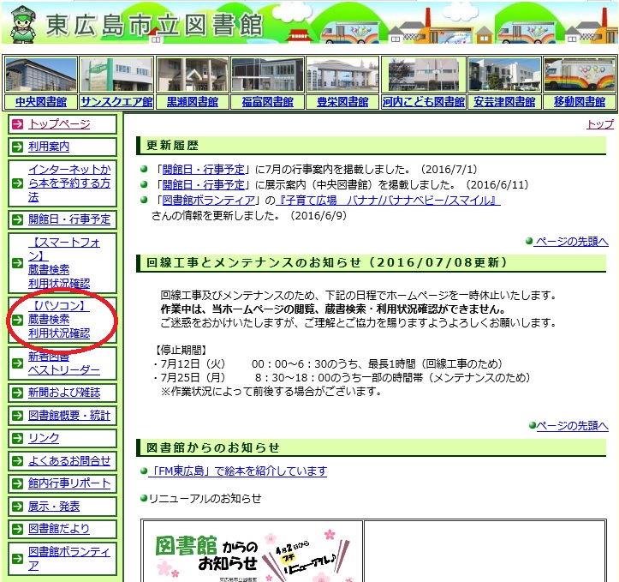Screen dimensions: 619x582
Task: Click 図書館からのお知らせ renewal banner image
Action: pos(252,552)
